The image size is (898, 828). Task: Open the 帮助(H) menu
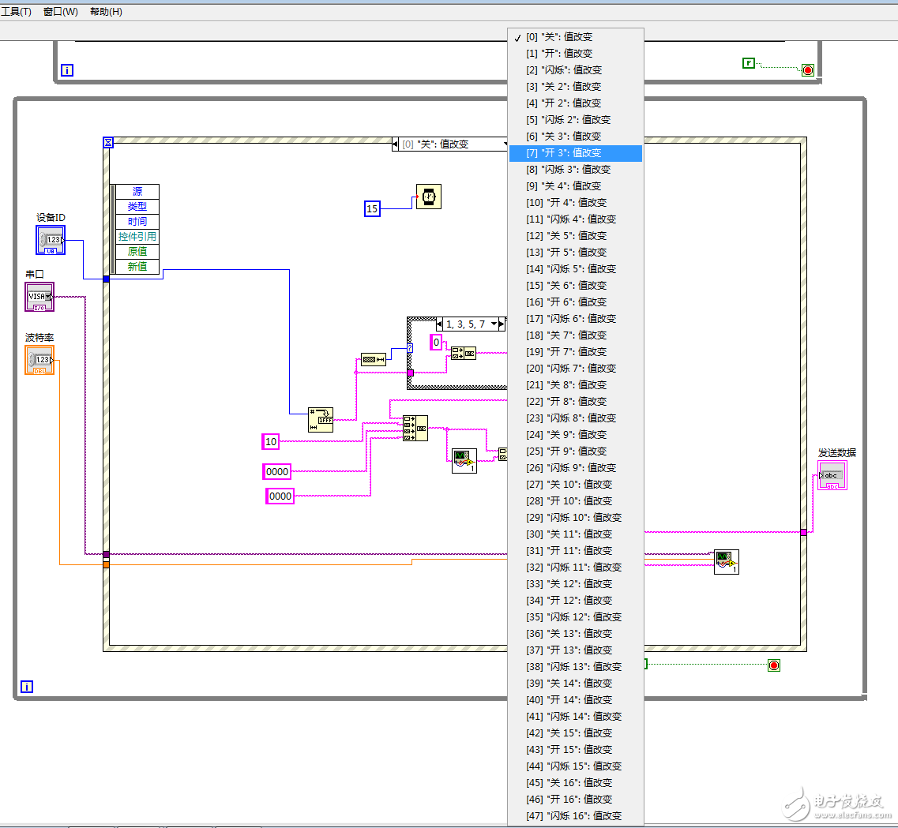point(106,12)
